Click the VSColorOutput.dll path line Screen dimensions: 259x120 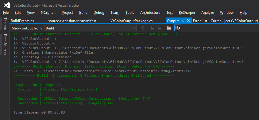128,48
